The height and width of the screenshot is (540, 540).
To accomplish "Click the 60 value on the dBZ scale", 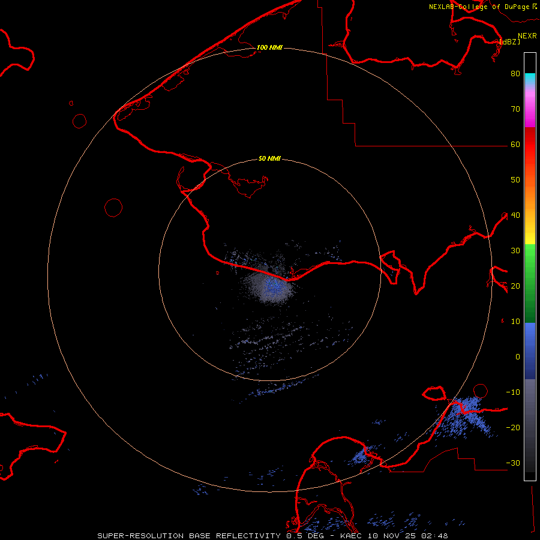I will coord(515,144).
